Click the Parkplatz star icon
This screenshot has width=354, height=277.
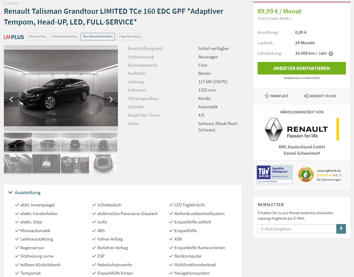click(x=267, y=96)
